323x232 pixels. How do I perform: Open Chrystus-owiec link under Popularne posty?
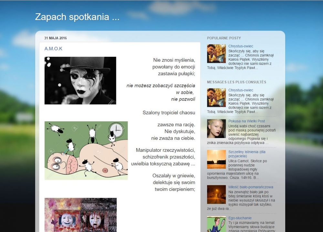pos(241,46)
